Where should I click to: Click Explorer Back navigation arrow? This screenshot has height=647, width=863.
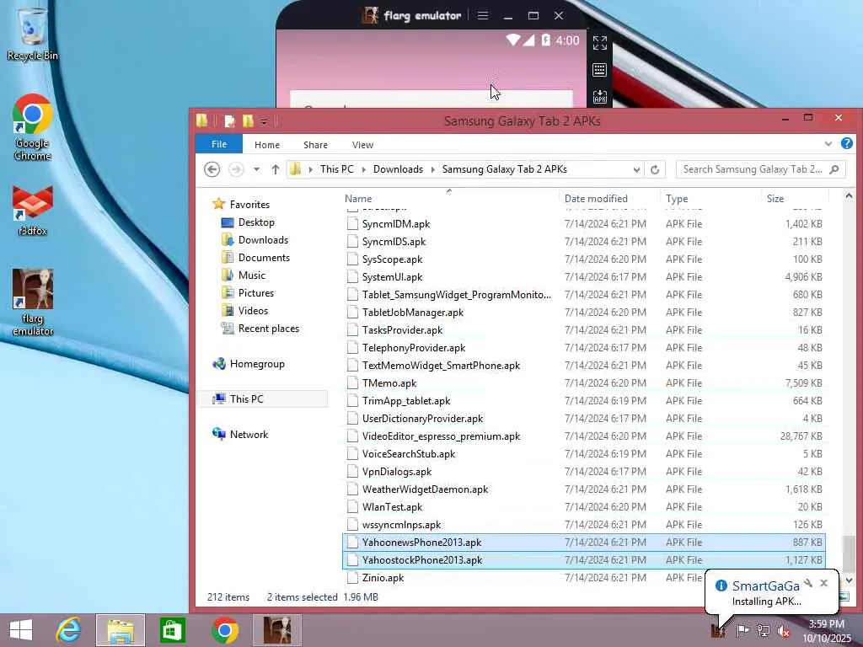pos(212,169)
